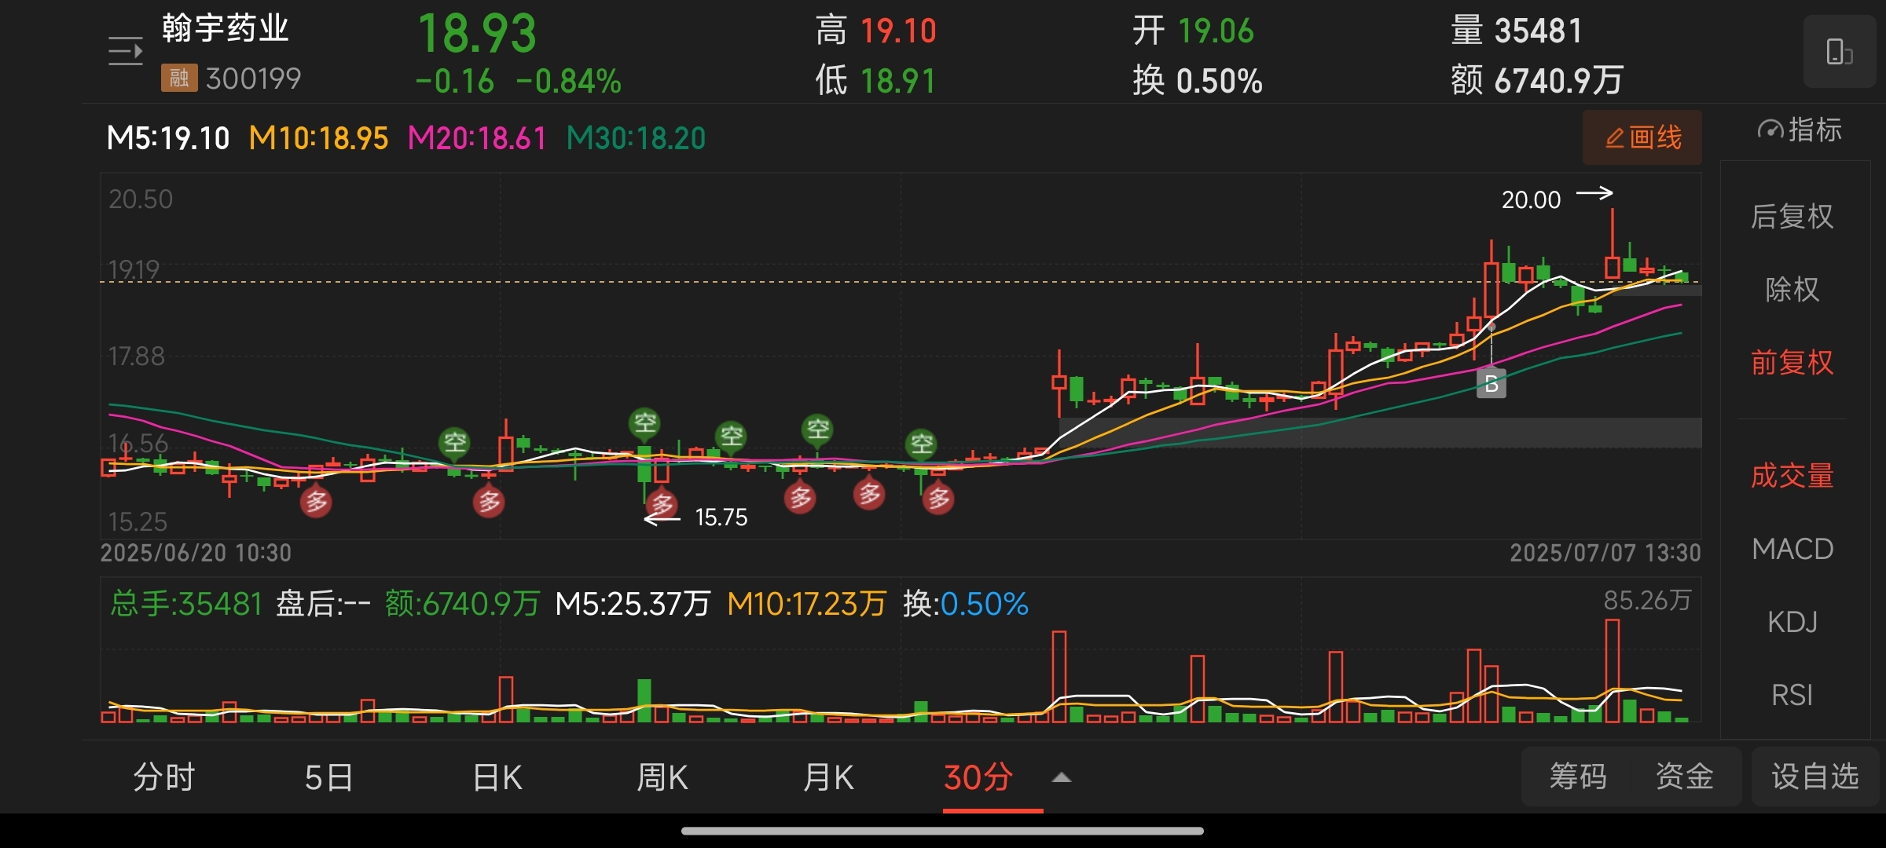Switch sub-chart to KDJ
The image size is (1886, 848).
coord(1792,622)
